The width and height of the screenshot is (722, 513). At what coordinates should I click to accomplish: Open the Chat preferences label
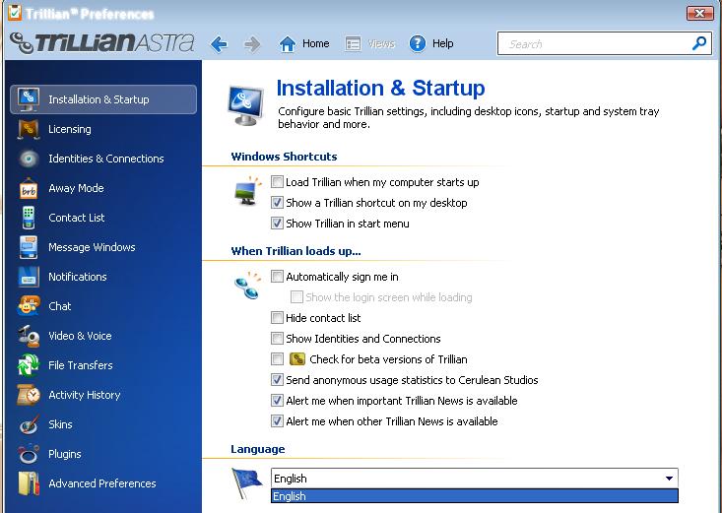tap(59, 306)
